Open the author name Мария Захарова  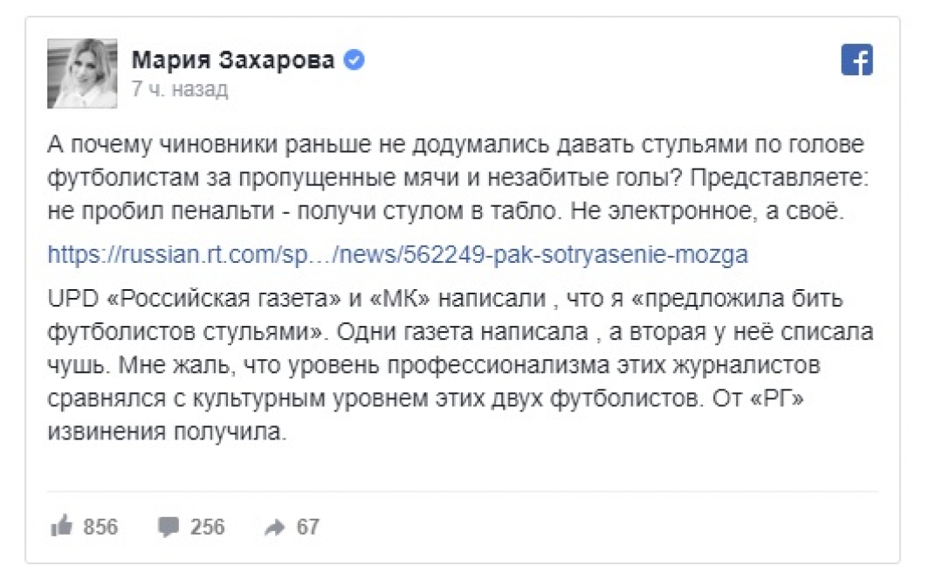coord(232,60)
